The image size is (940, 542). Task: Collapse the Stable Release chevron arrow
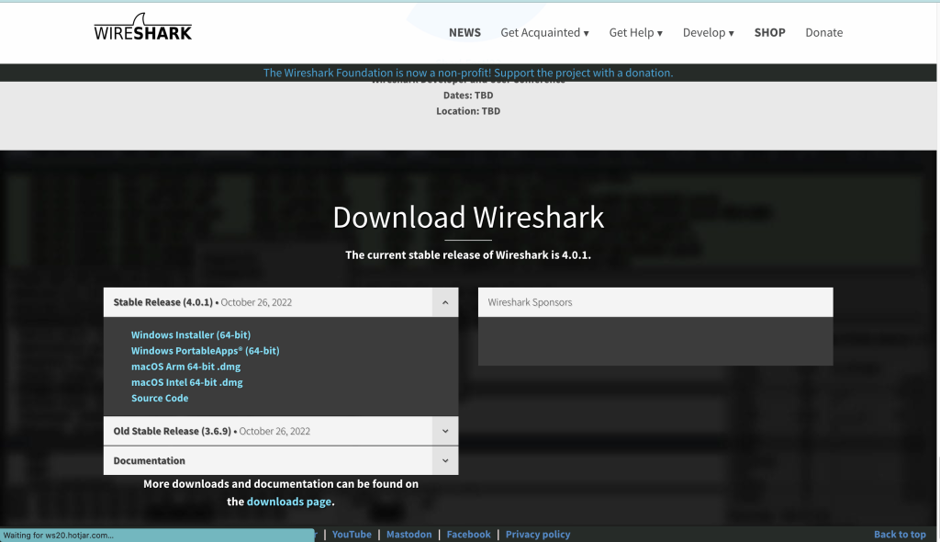pyautogui.click(x=444, y=302)
